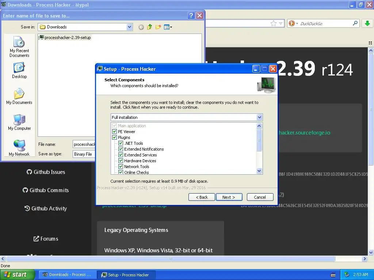Switch to Setup - Process Hacker taskbar item
The image size is (374, 280).
tap(126, 275)
